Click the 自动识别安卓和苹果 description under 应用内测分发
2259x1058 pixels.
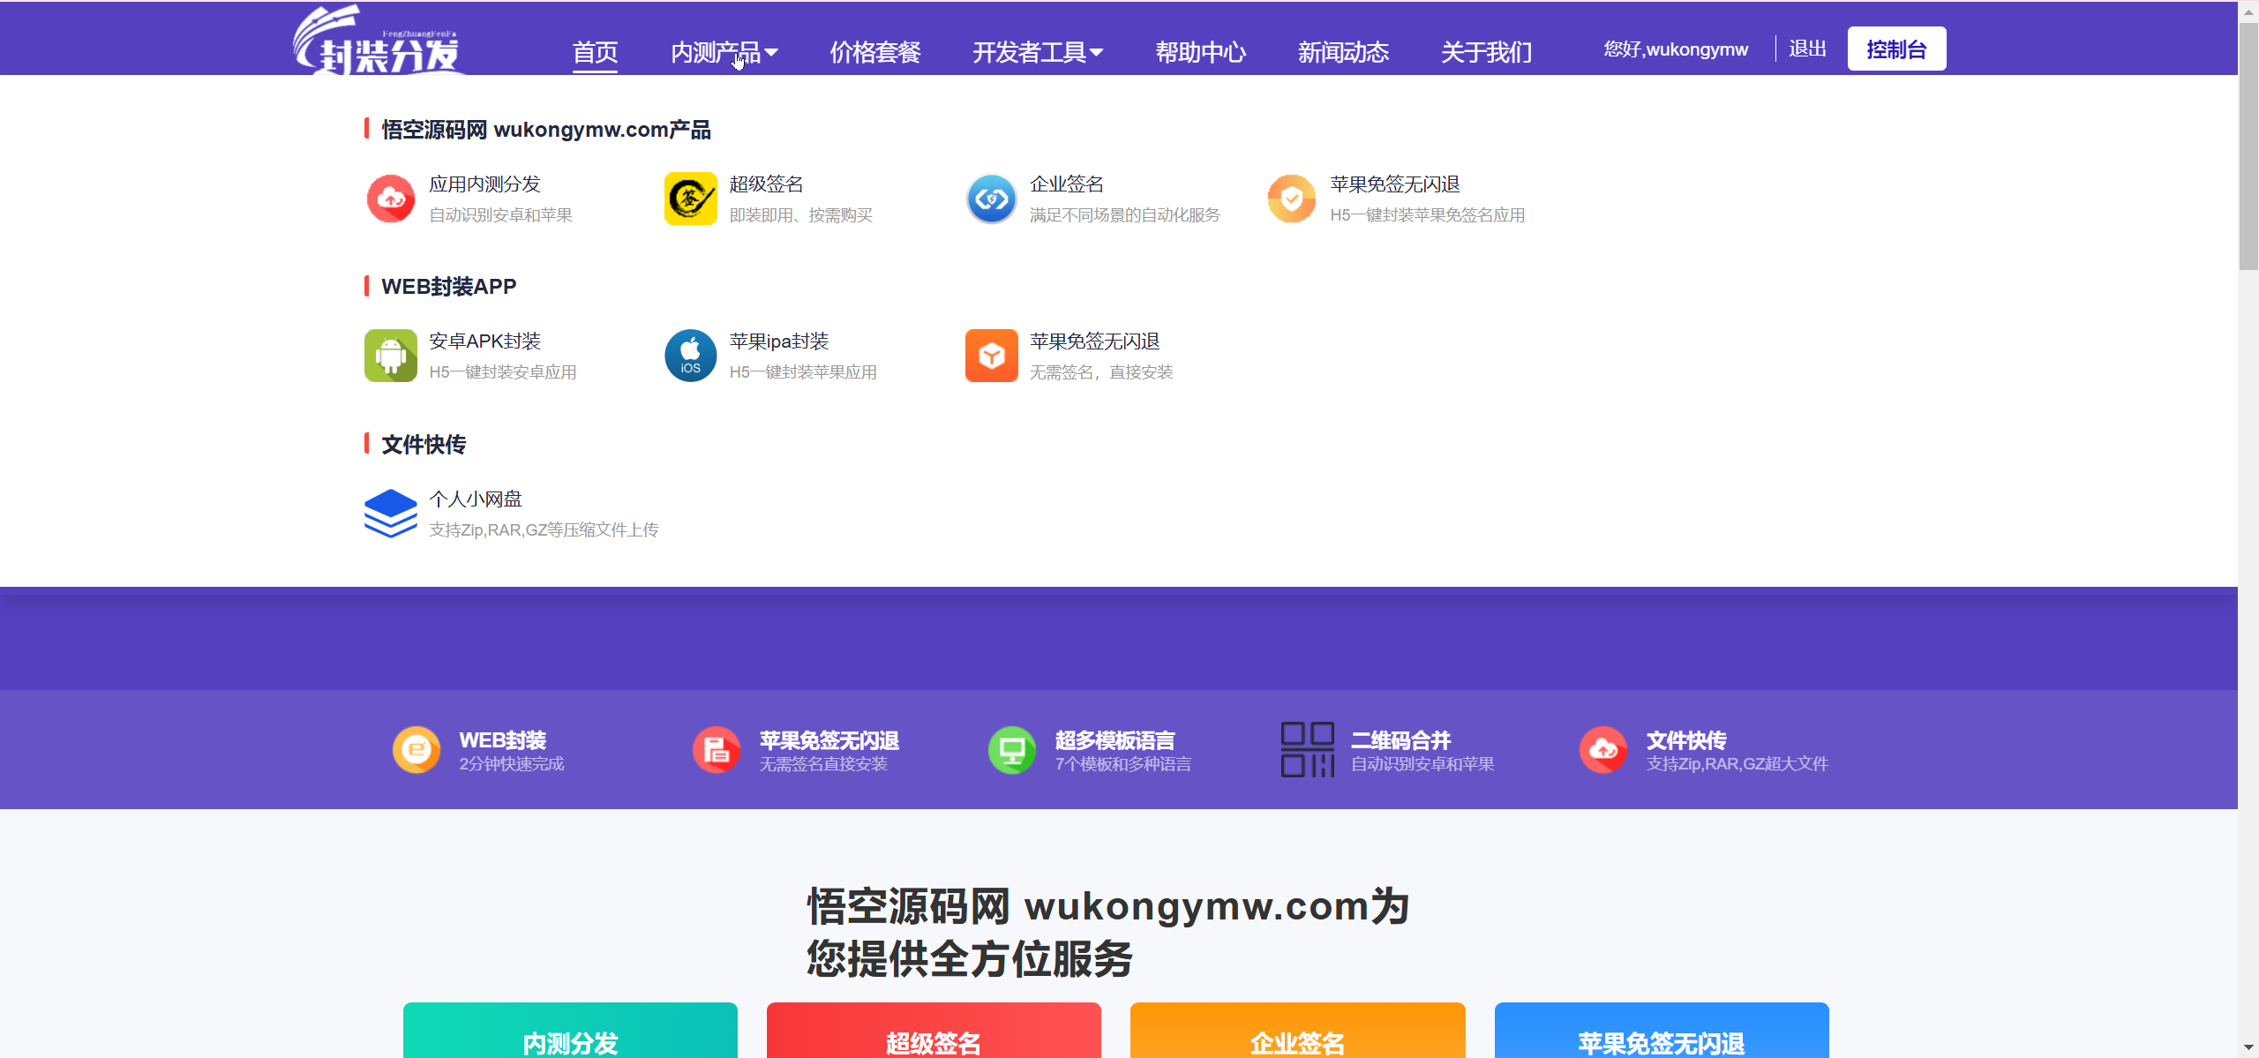pos(500,215)
